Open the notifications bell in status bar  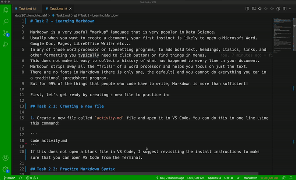(291, 178)
